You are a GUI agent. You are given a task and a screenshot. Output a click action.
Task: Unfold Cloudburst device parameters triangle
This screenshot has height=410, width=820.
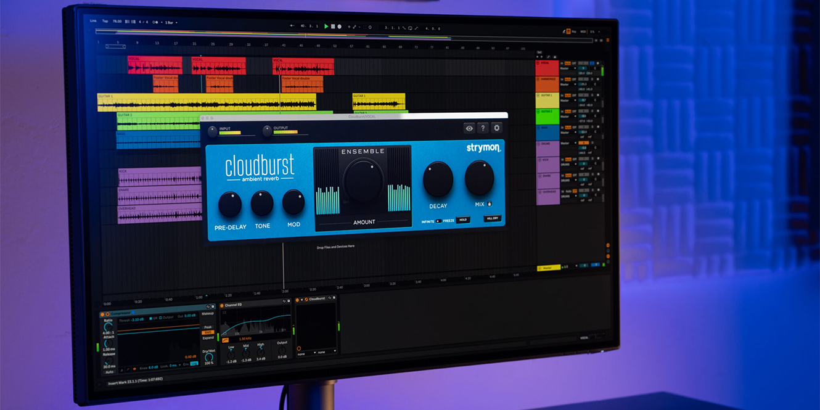[302, 300]
